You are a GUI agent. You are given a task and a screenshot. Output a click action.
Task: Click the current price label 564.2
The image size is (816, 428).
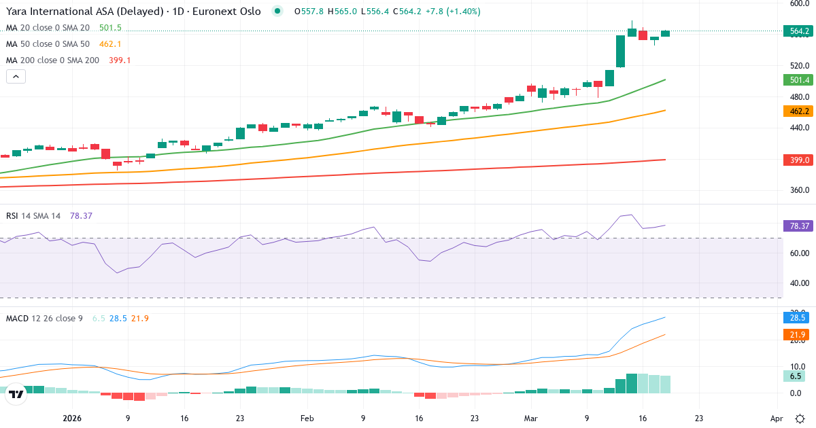(796, 31)
